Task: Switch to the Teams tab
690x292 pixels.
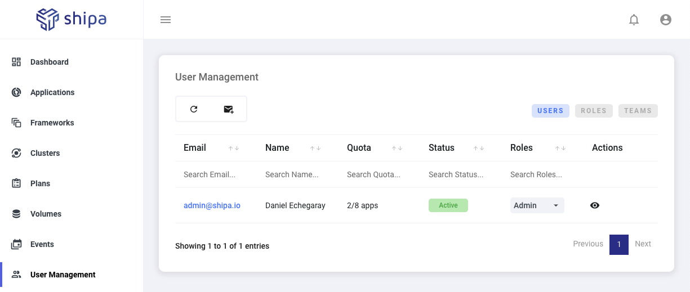Action: (x=638, y=111)
